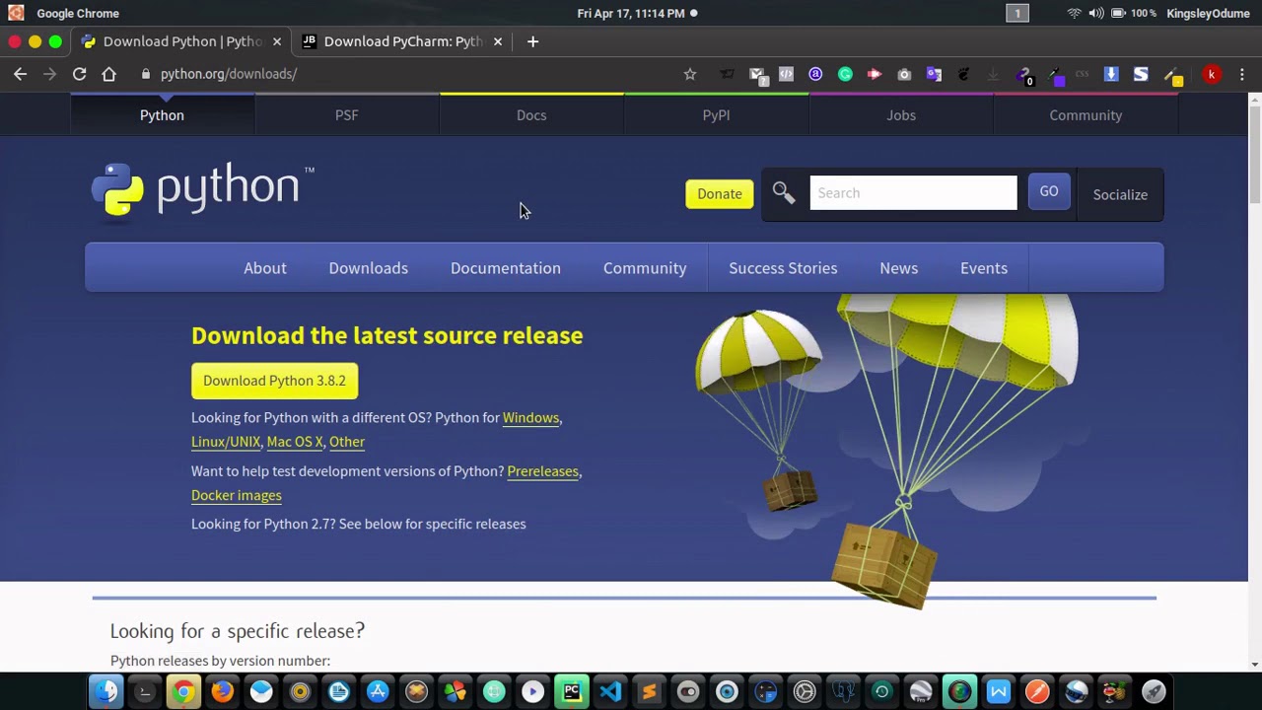Screen dimensions: 1262x710
Task: Click the search magnifier icon
Action: pos(784,193)
